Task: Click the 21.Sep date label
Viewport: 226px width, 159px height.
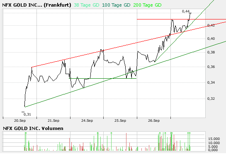Action: (x=53, y=120)
